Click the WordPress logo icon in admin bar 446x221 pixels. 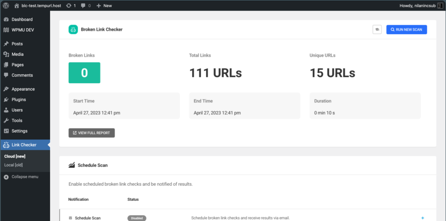(6, 5)
